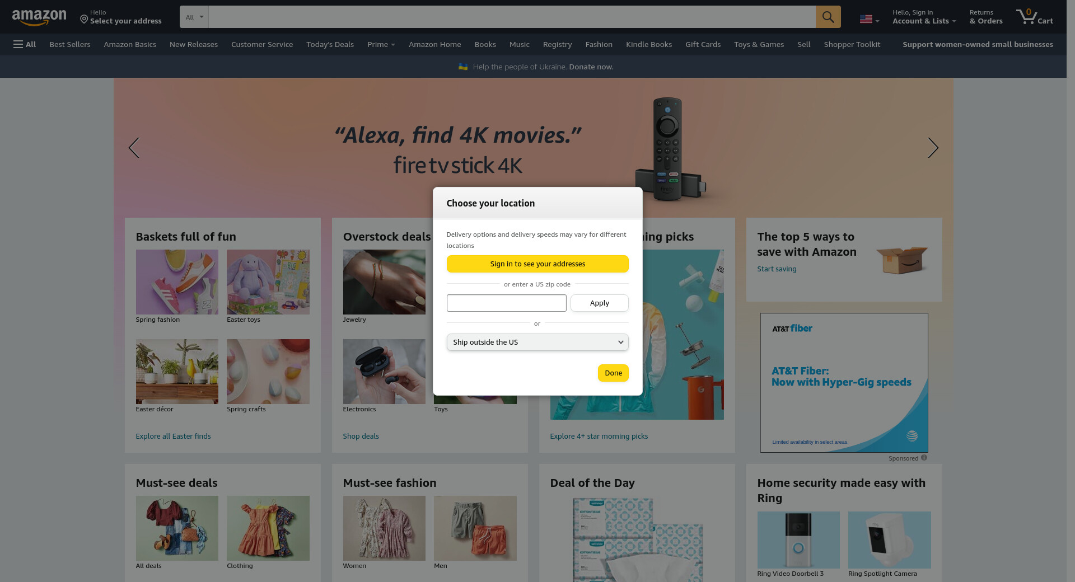
Task: Click the search magnifier icon
Action: 828,17
